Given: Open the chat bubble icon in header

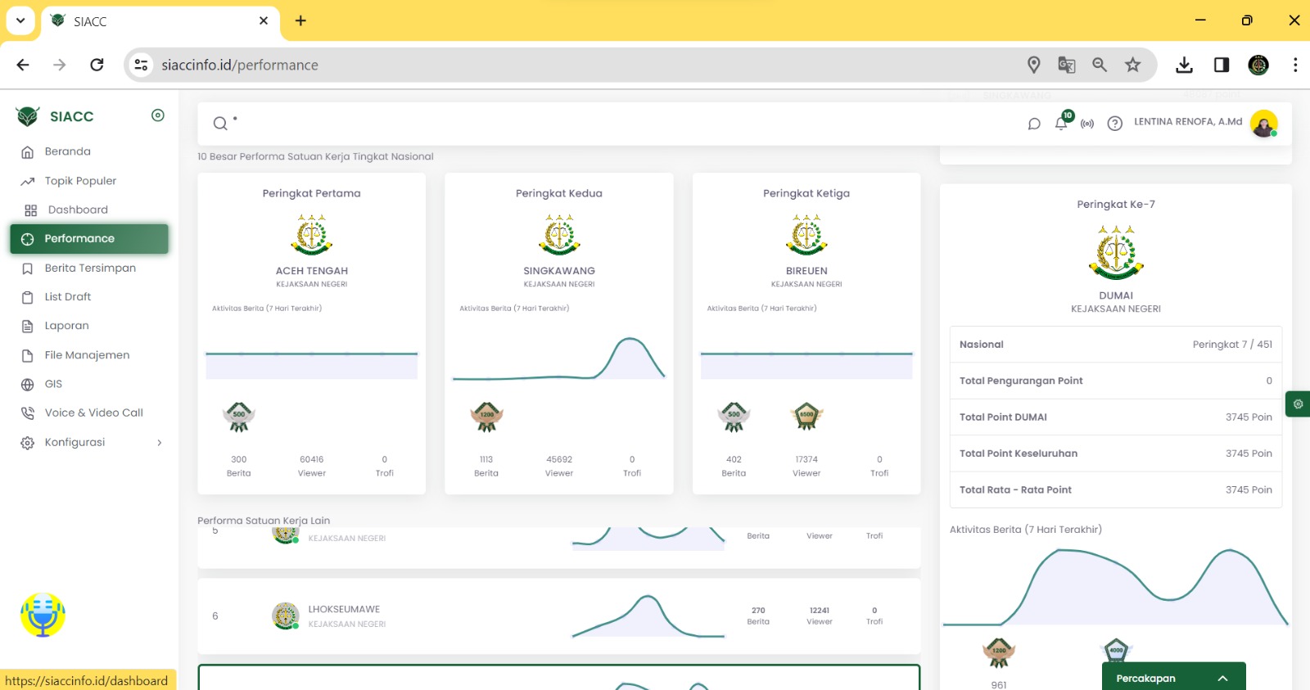Looking at the screenshot, I should (1034, 124).
